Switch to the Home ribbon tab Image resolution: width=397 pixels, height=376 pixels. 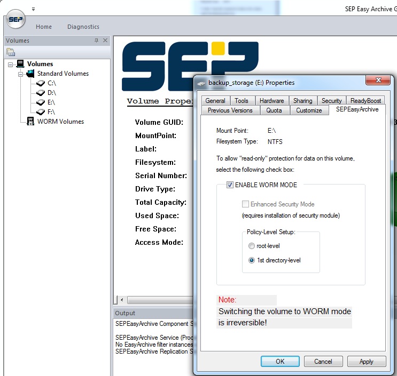(x=44, y=27)
